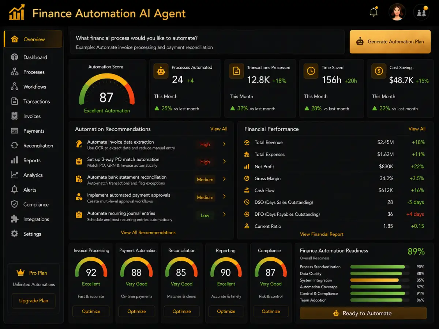Click the Generate Automation Plan button

[x=390, y=42]
